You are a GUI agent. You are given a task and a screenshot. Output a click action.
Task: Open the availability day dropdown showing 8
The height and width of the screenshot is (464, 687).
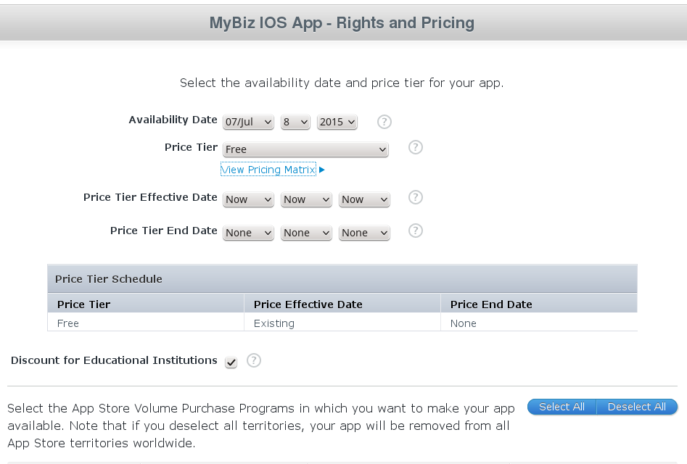[x=295, y=122]
